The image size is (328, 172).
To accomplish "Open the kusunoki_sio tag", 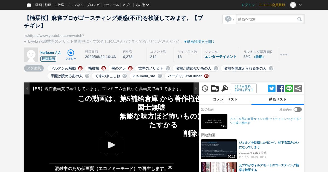I will [x=144, y=76].
